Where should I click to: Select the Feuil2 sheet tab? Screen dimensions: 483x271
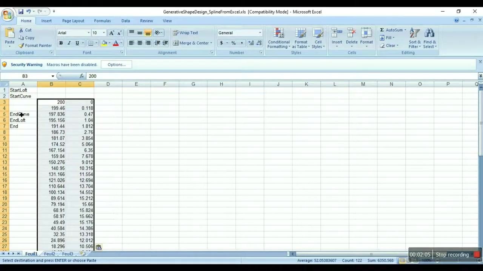pyautogui.click(x=49, y=254)
